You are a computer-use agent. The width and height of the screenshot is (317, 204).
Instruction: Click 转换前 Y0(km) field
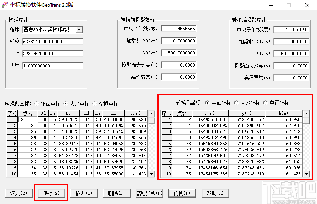click(178, 53)
